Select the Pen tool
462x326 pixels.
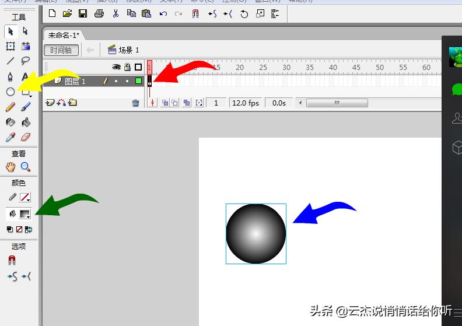(10, 76)
